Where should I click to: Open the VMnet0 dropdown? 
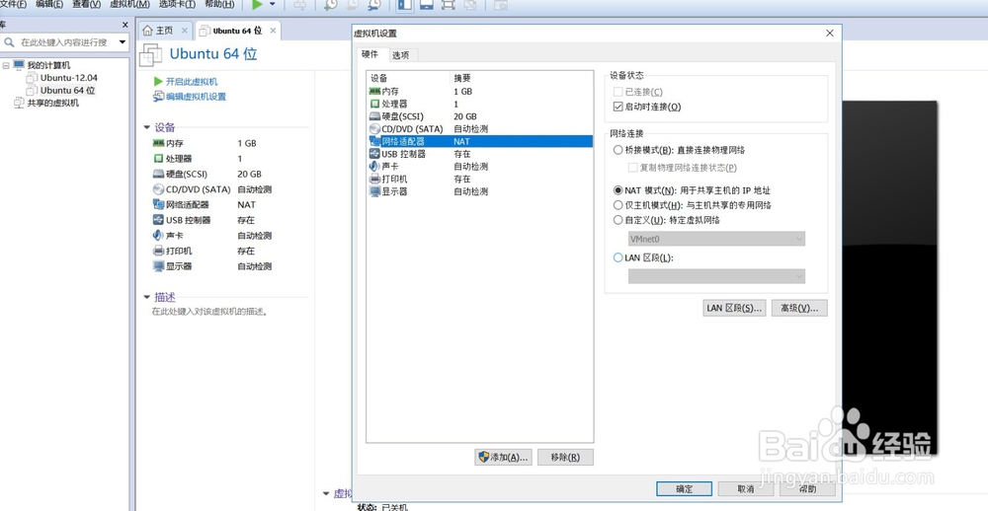[x=716, y=239]
